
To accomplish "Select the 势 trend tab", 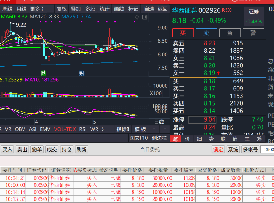I will 211,139.
